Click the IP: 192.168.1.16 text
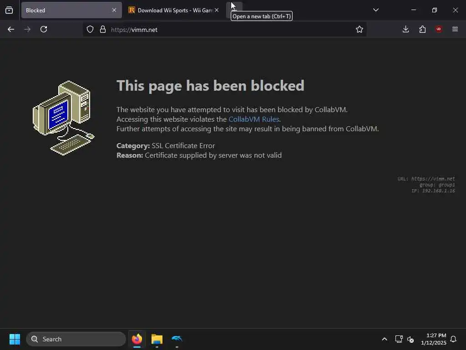The height and width of the screenshot is (350, 466). [x=433, y=191]
